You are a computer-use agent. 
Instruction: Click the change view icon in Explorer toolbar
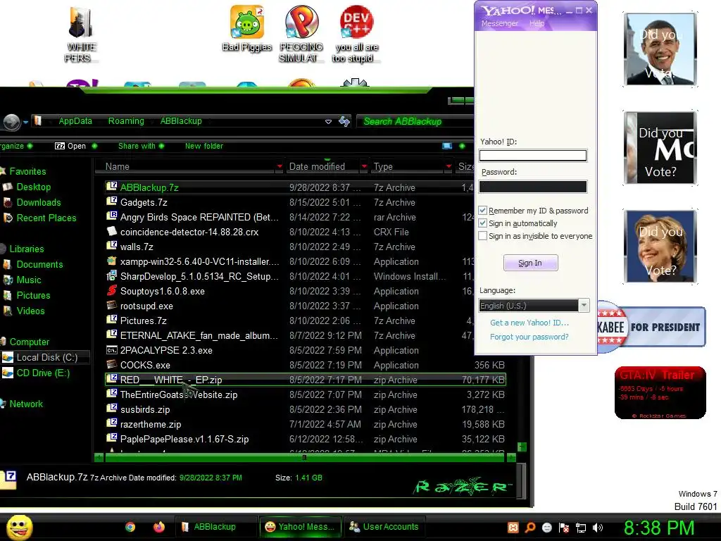(447, 146)
